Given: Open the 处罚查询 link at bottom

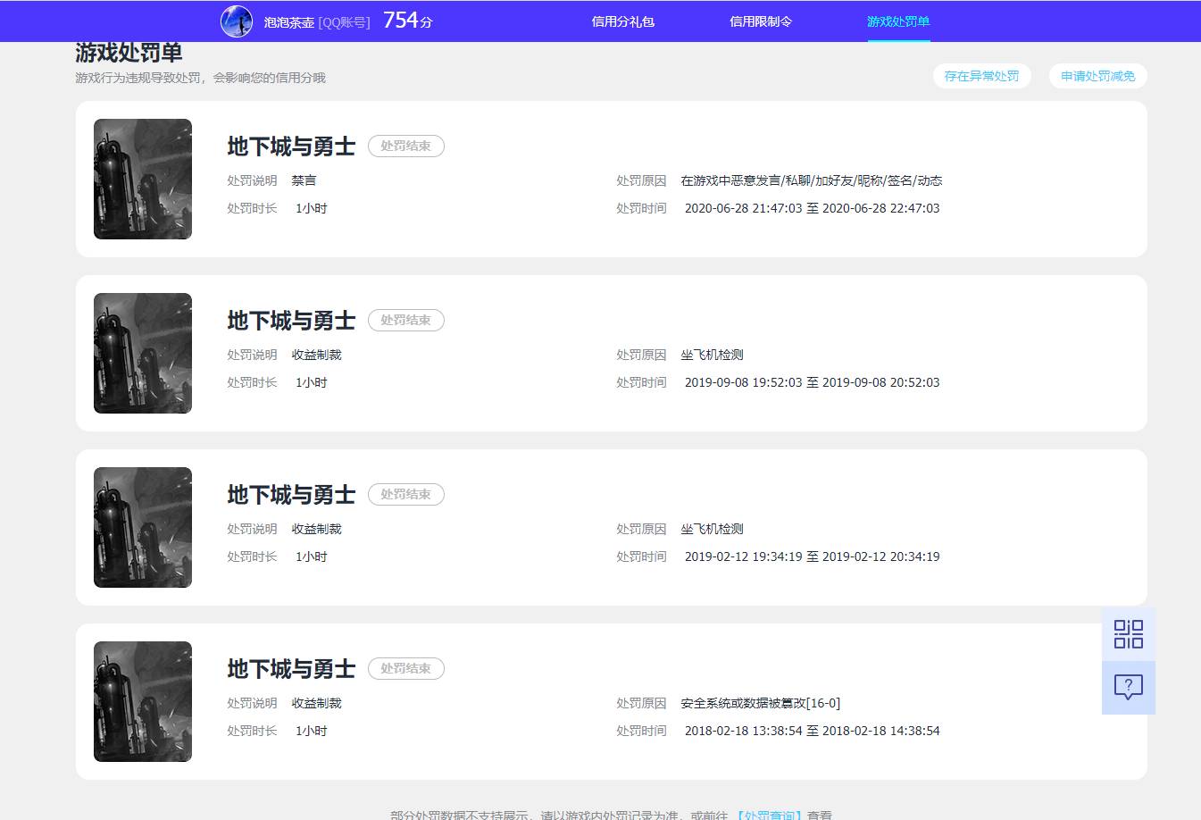Looking at the screenshot, I should 768,815.
